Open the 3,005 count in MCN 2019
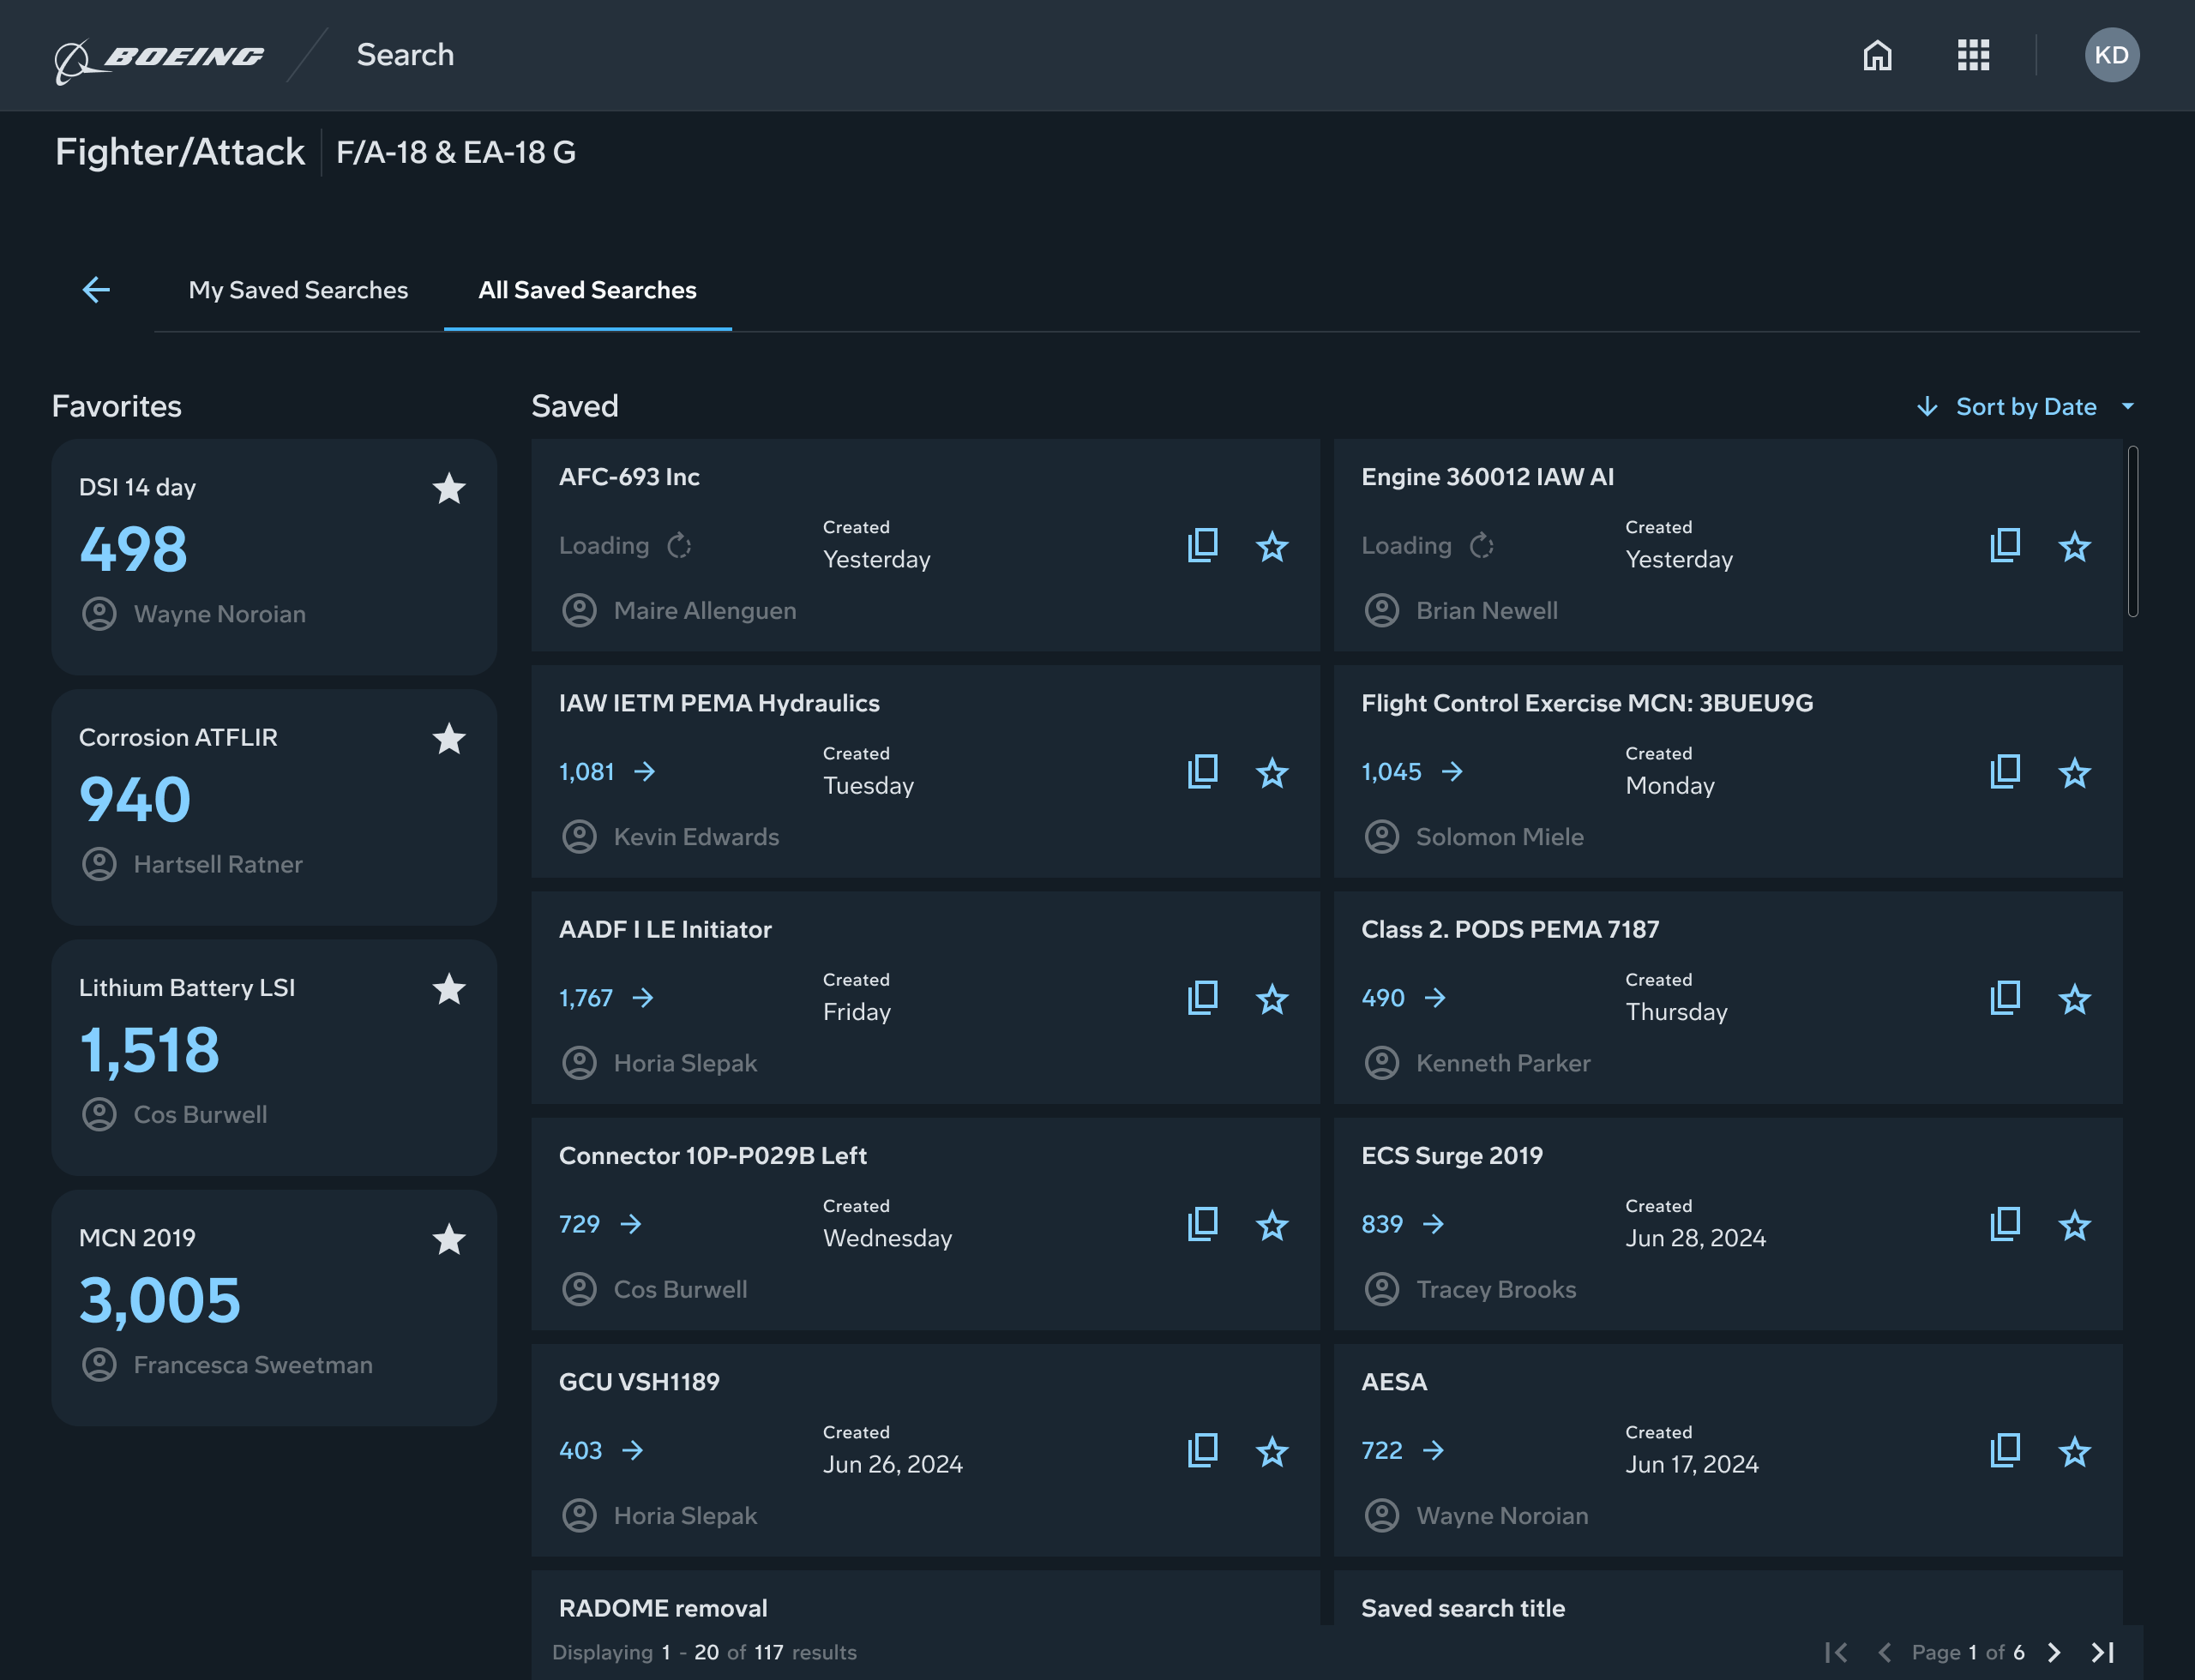The width and height of the screenshot is (2195, 1680). point(160,1299)
